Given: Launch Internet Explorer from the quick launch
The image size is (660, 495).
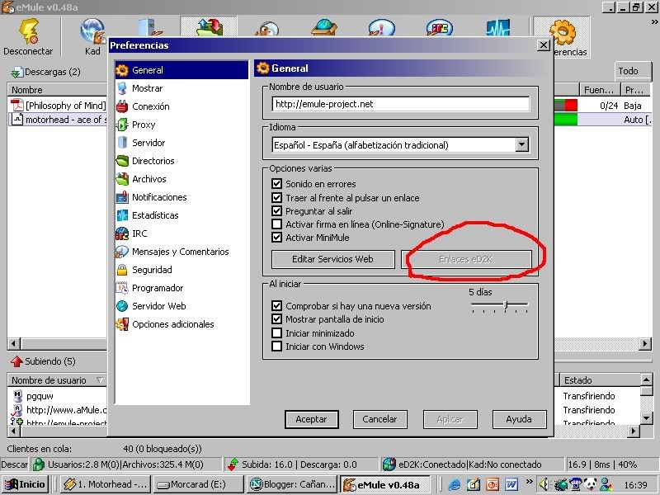Looking at the screenshot, I should tap(455, 484).
